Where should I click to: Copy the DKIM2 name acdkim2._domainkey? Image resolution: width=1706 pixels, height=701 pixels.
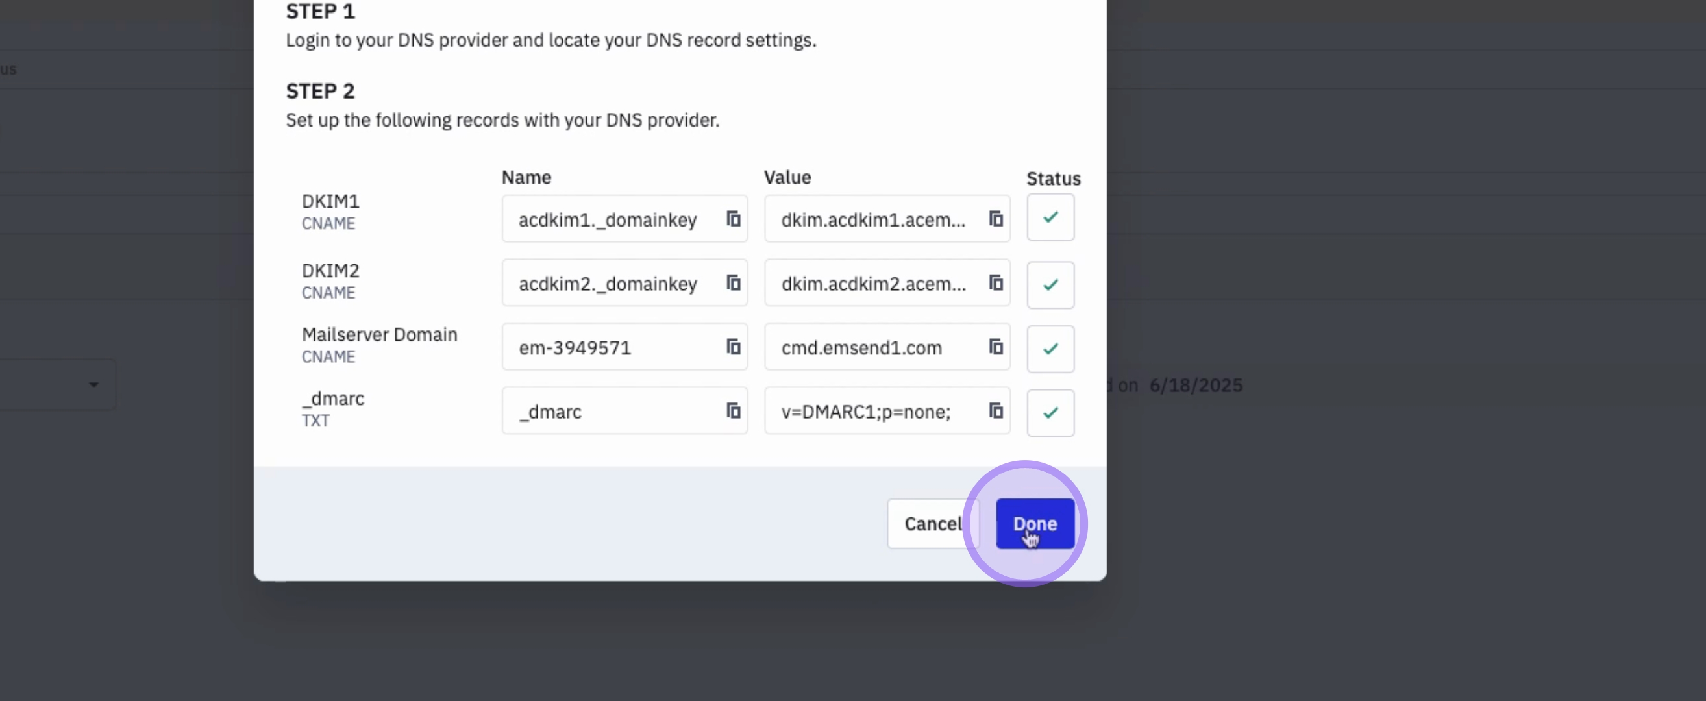coord(732,283)
